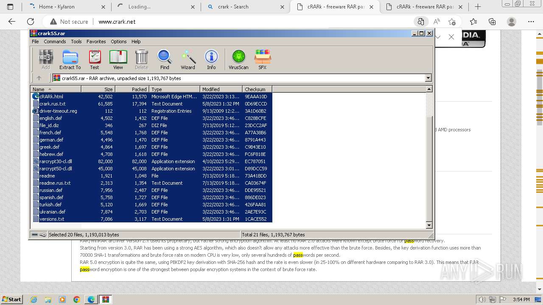Select the readme.rus.txt file
Screen dimensions: 543x305
pos(55,183)
